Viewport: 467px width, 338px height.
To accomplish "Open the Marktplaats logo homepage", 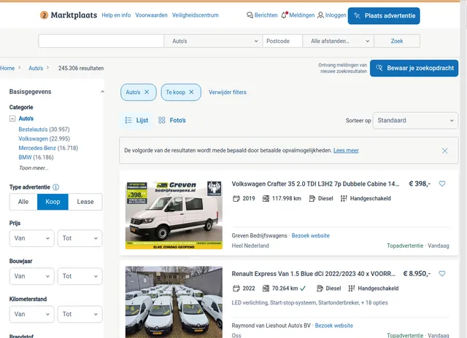I will click(69, 15).
